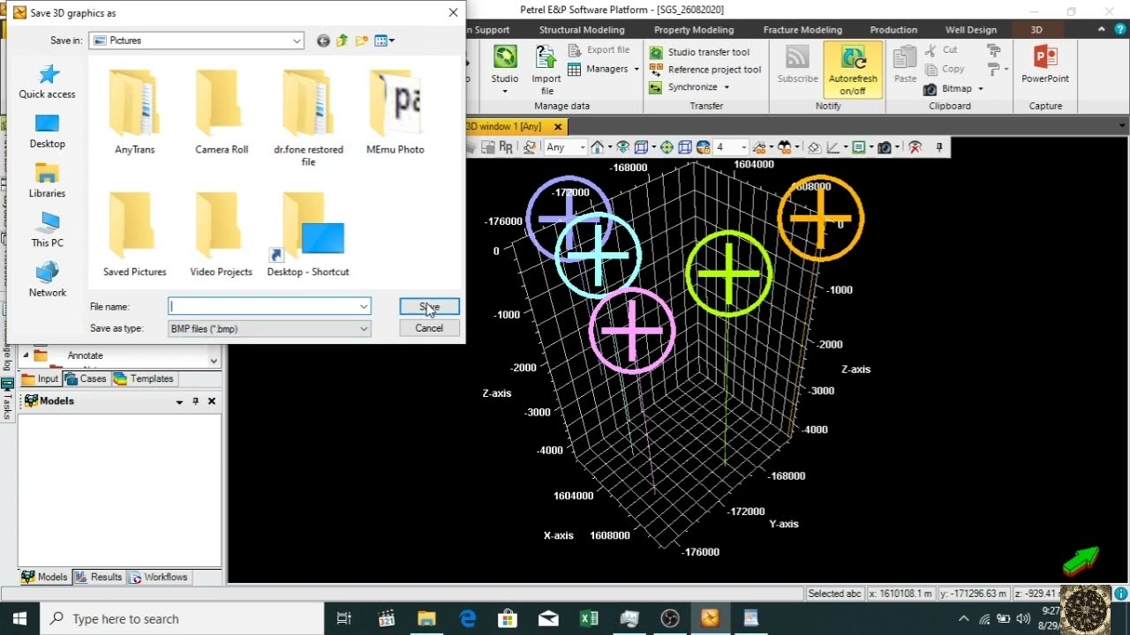Open the Models pane options arrow
The width and height of the screenshot is (1130, 635).
[179, 401]
